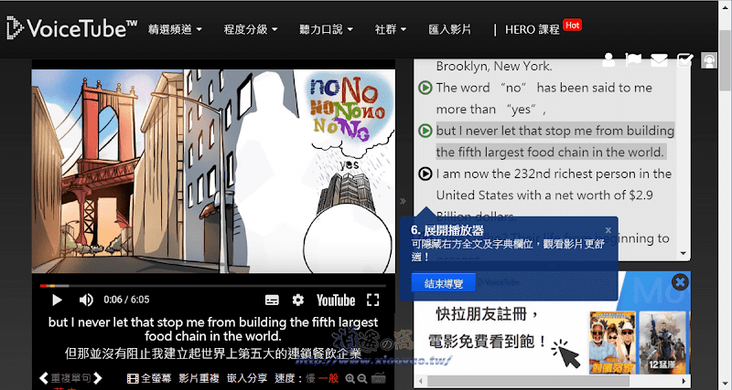Click the 結束導覽 end tour button
This screenshot has width=732, height=390.
click(444, 283)
